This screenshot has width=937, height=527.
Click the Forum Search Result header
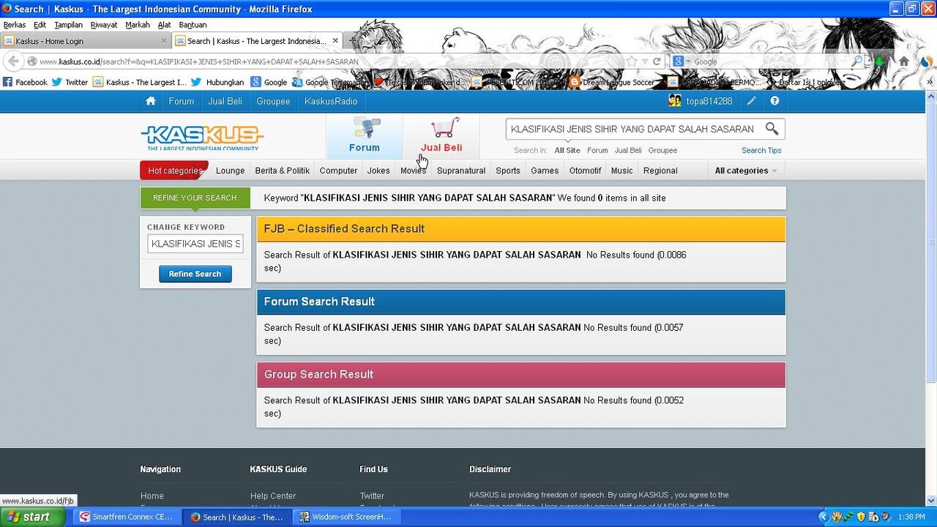point(521,302)
